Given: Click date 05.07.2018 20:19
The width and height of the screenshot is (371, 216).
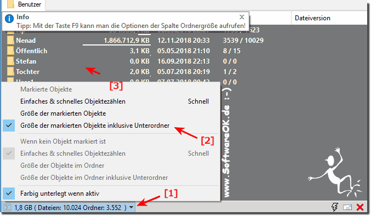Looking at the screenshot, I should (x=184, y=72).
